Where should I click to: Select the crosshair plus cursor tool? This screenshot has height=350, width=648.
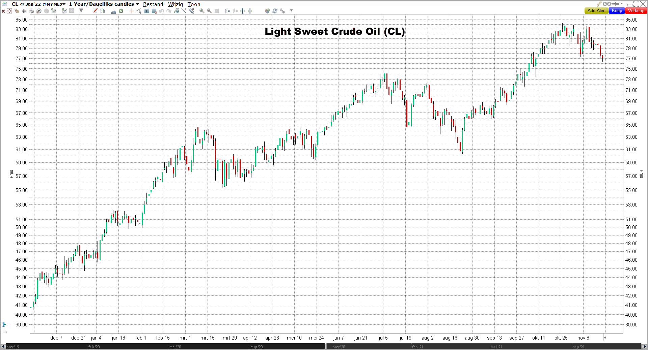pos(132,11)
